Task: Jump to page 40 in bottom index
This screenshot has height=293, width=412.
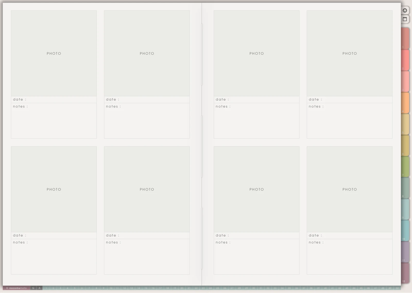Action: coord(325,288)
